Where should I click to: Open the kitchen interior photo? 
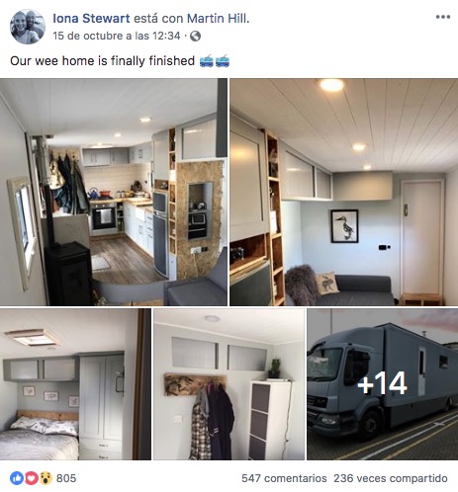[114, 192]
